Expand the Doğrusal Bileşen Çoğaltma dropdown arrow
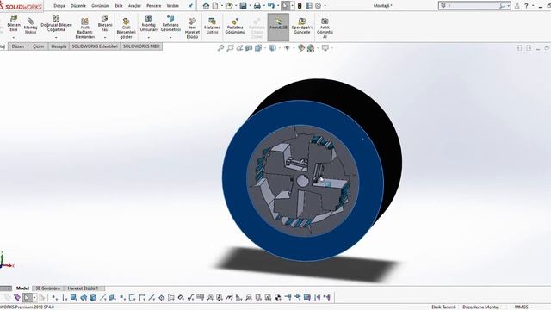 (x=56, y=37)
